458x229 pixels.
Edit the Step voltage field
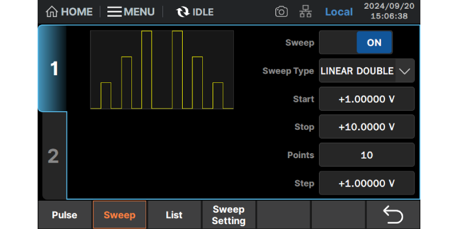coord(366,183)
